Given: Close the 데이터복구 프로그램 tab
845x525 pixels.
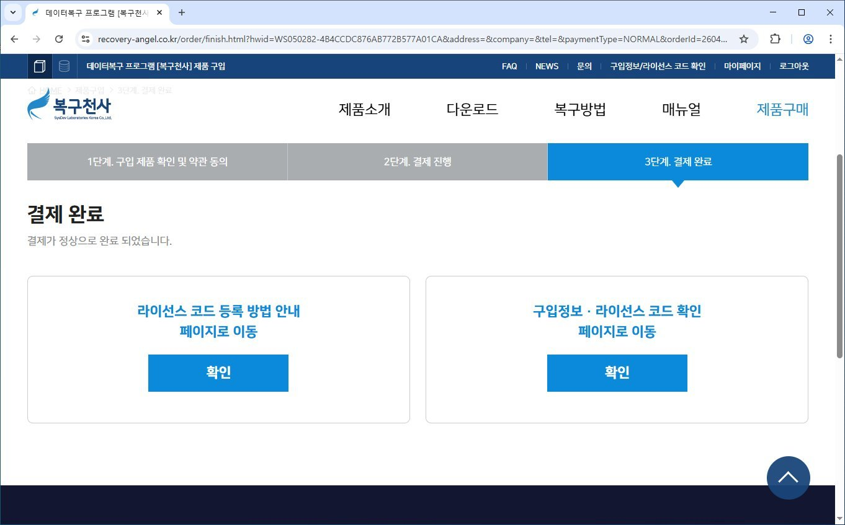Looking at the screenshot, I should point(159,12).
